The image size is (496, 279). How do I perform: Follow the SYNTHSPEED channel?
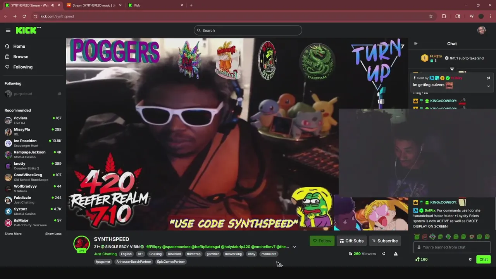322,241
